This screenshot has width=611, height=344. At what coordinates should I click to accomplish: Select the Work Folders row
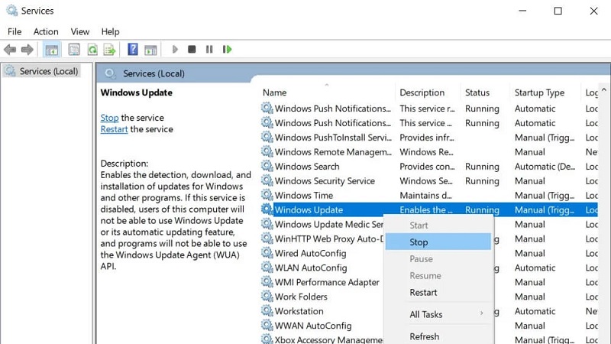tap(322, 297)
